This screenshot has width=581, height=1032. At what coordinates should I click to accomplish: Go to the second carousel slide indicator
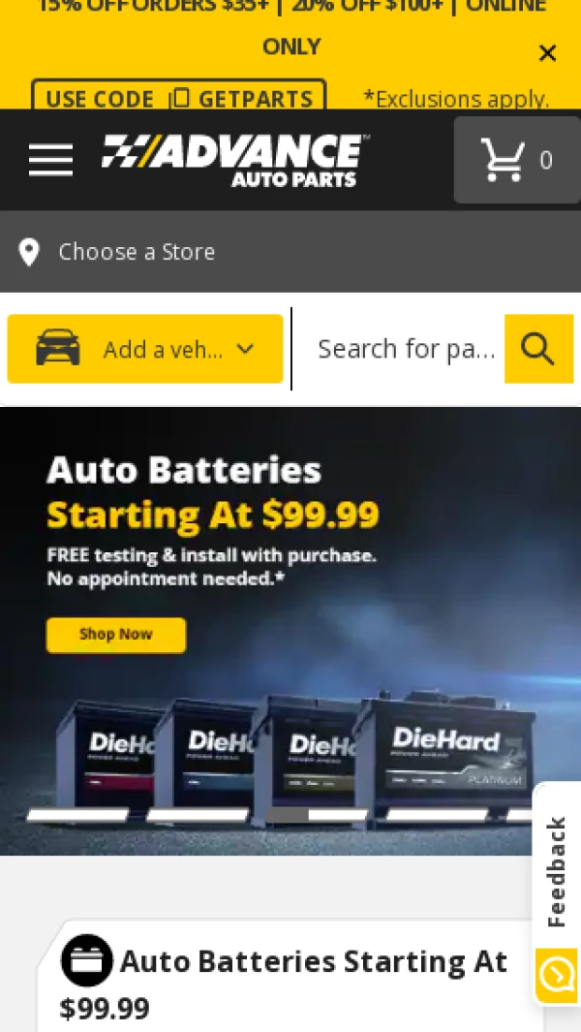(x=198, y=815)
